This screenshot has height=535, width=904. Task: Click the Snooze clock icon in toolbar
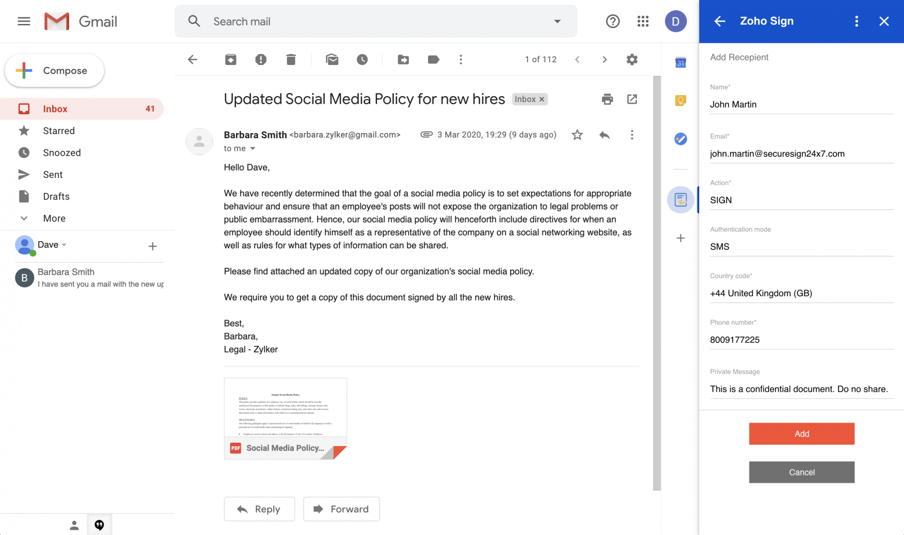click(362, 60)
